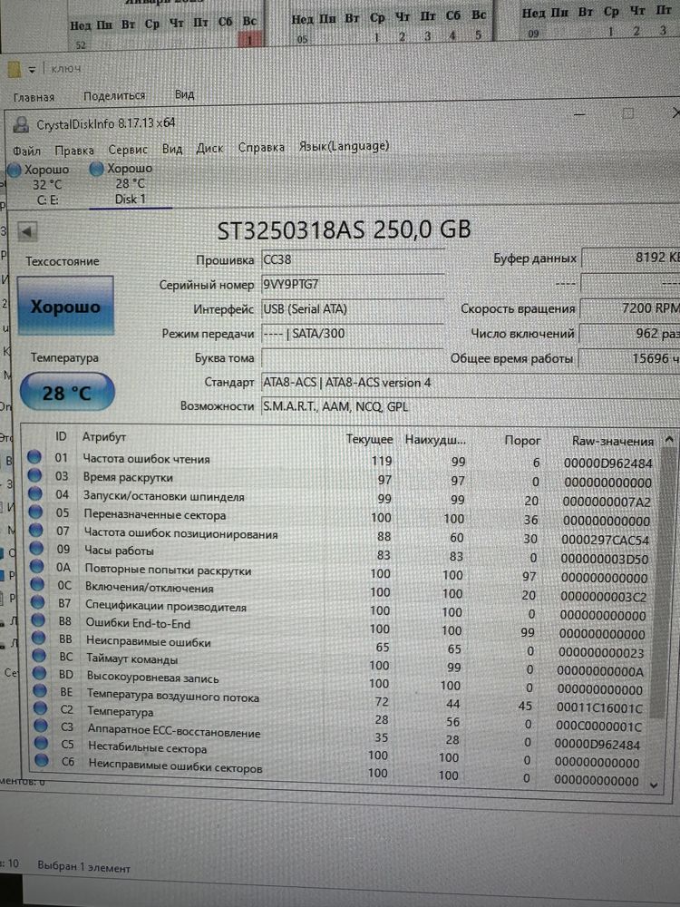Click the status dot for attribute 01
This screenshot has height=907, width=680.
(x=34, y=457)
